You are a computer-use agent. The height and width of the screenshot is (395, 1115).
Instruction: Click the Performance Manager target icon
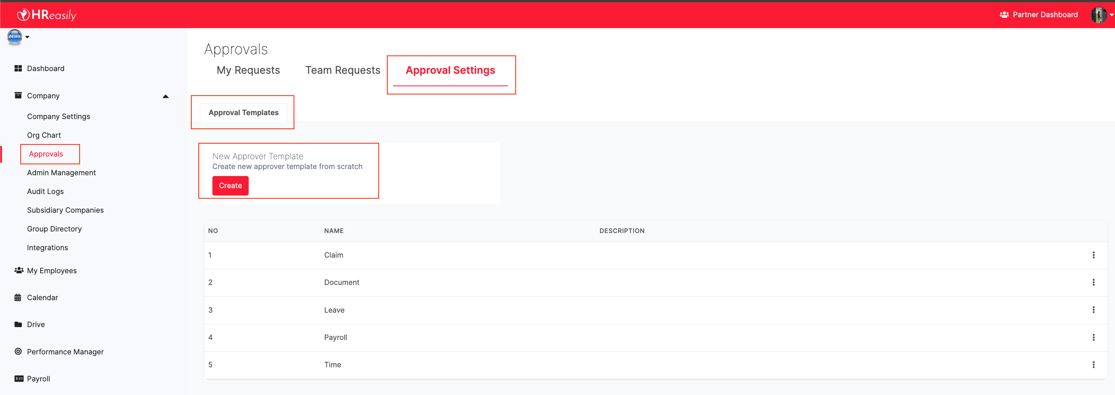(18, 351)
